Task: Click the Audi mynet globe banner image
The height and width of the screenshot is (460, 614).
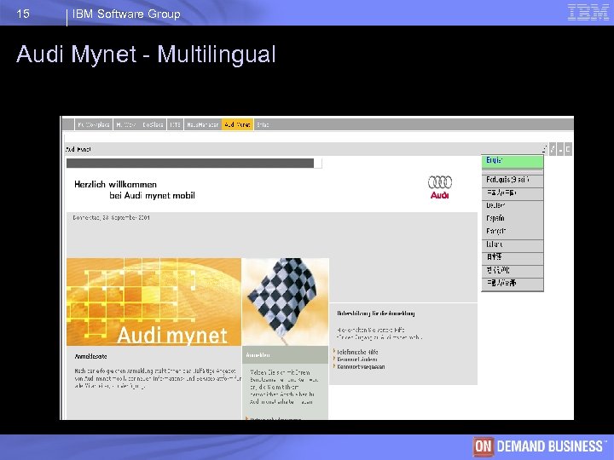Action: 153,302
